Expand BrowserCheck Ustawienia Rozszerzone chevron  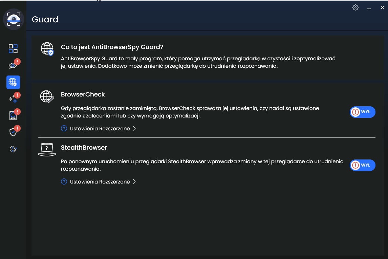tap(134, 128)
